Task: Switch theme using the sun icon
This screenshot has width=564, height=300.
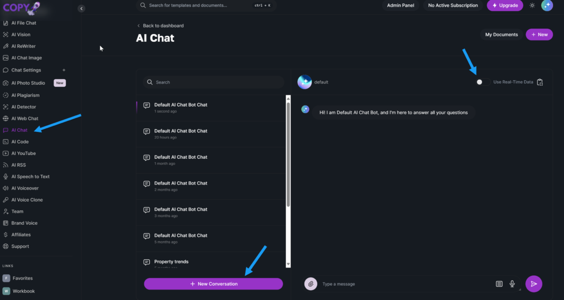Action: (x=532, y=5)
